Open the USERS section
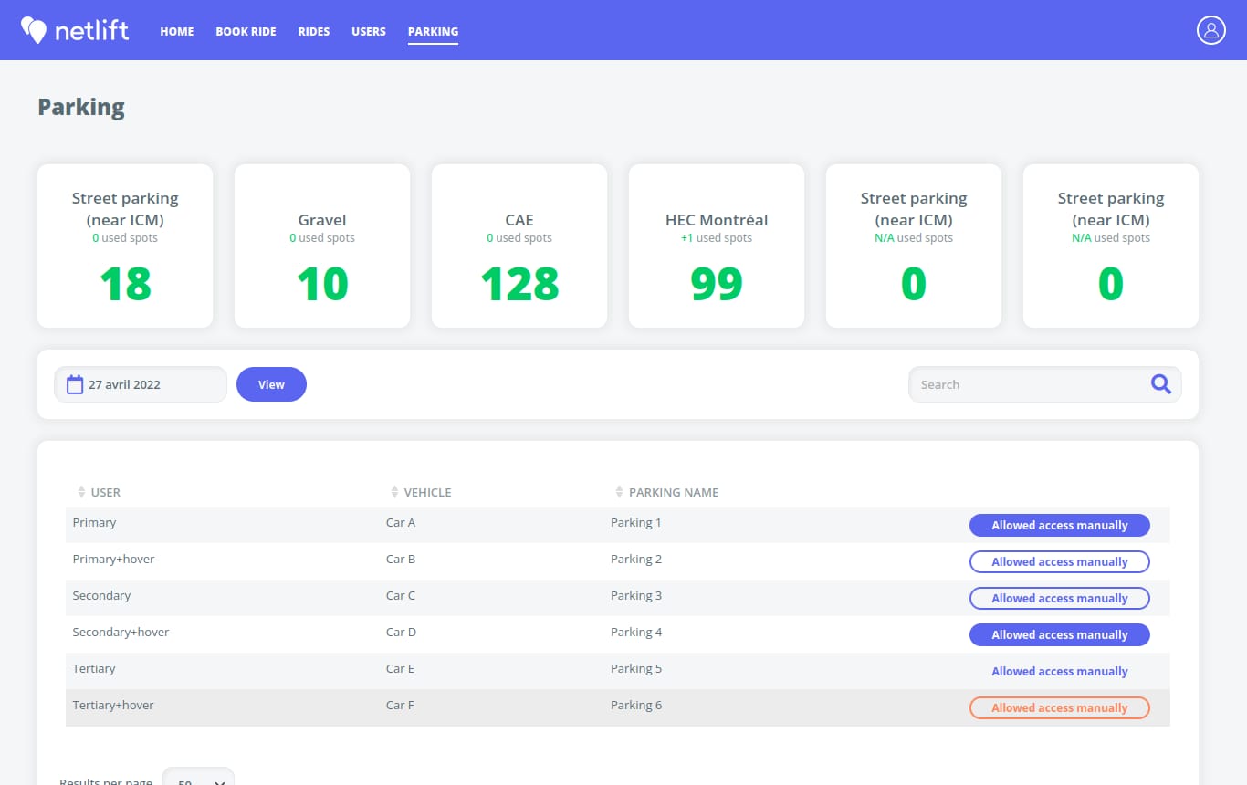 pyautogui.click(x=369, y=31)
